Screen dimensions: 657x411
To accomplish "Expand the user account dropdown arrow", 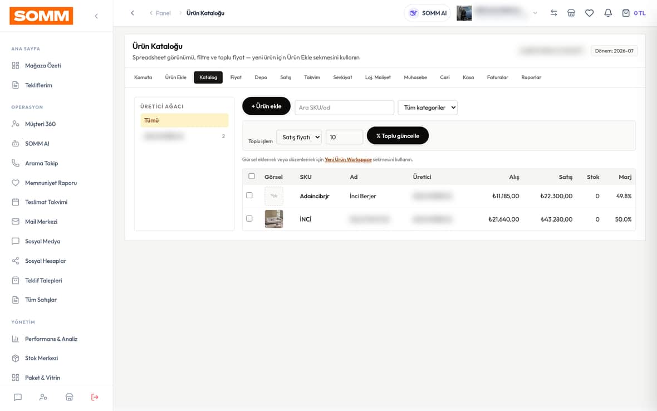I will (x=535, y=13).
